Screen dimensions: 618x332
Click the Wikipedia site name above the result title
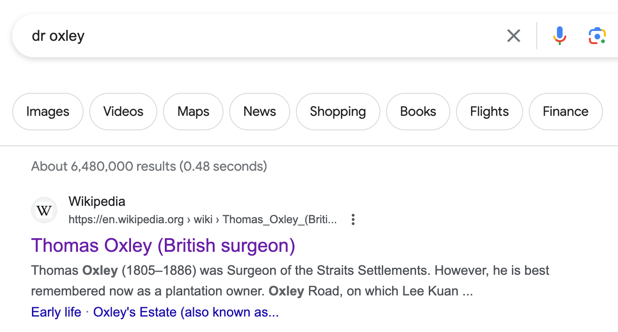pos(97,201)
